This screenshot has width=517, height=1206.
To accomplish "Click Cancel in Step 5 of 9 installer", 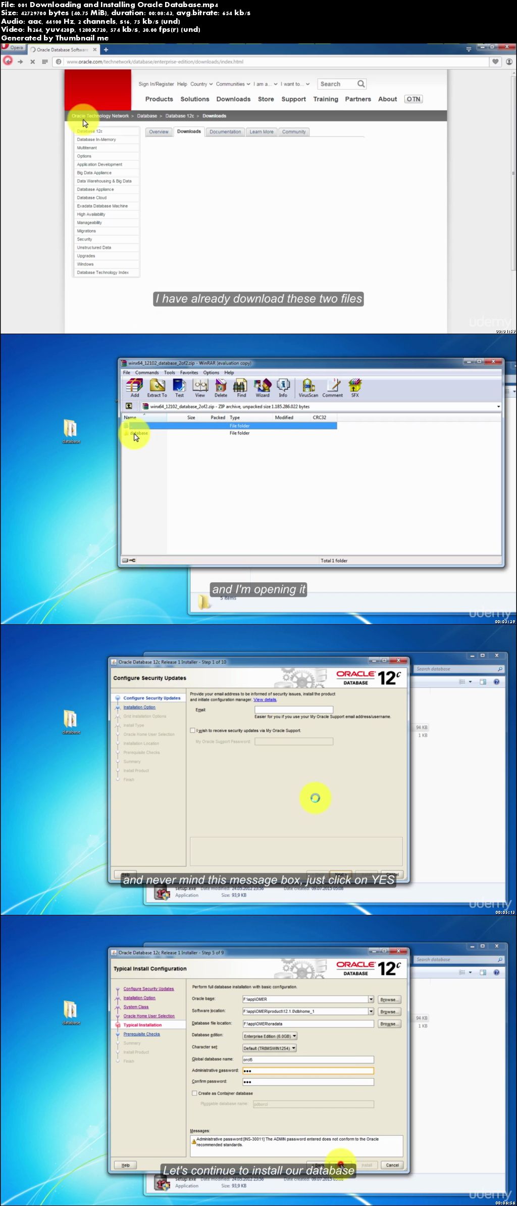I will click(392, 1165).
